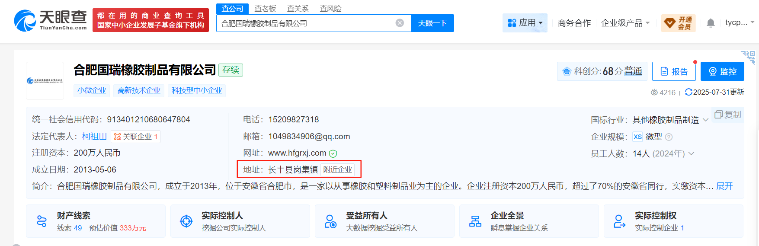This screenshot has width=759, height=246.
Task: Click the email 1049834906@qq.com
Action: click(309, 137)
